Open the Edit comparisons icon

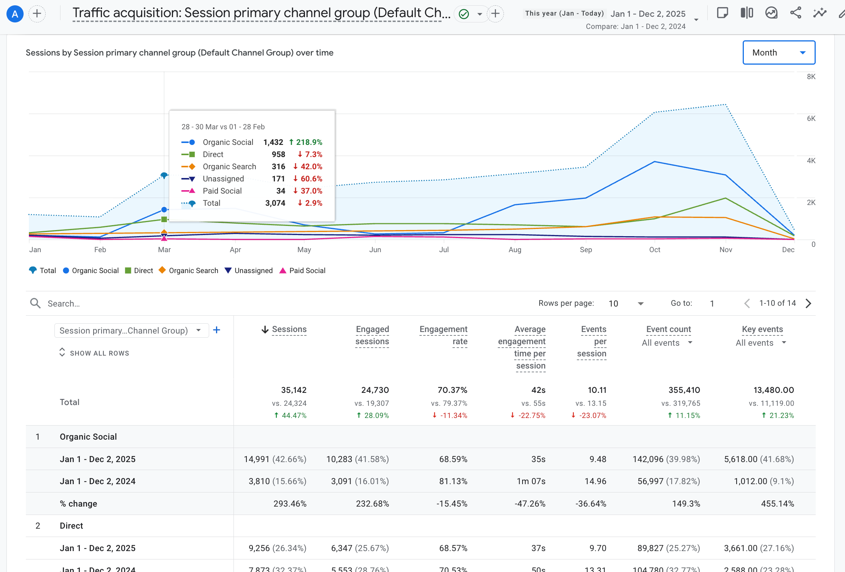tap(747, 13)
